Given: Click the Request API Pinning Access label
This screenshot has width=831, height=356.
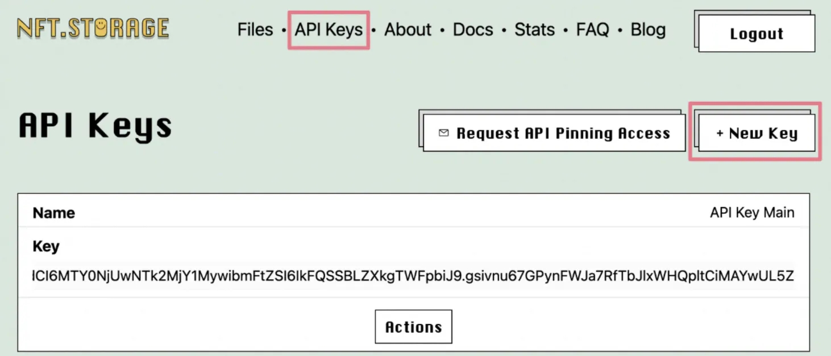Looking at the screenshot, I should click(563, 133).
